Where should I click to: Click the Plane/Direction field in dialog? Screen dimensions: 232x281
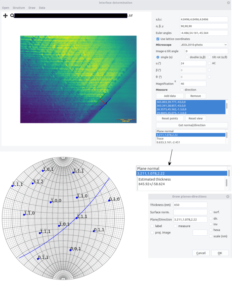pyautogui.click(x=190, y=220)
